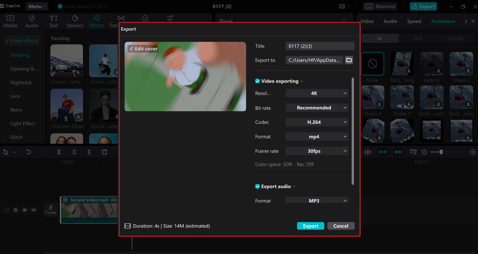Click the export settings vertical scrollbar
The height and width of the screenshot is (254, 478).
point(353,131)
